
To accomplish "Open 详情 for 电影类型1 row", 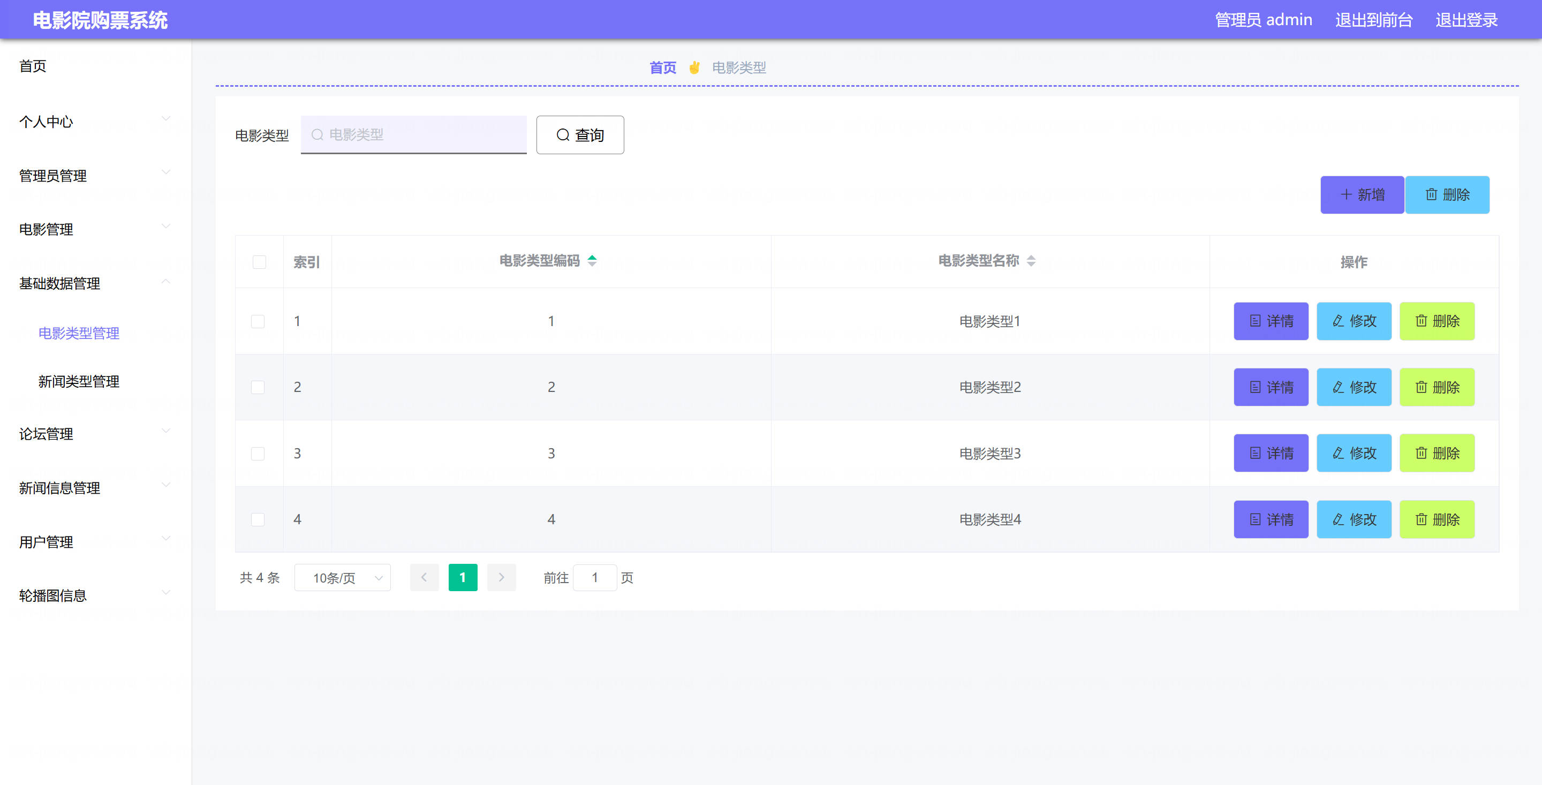I will [x=1271, y=321].
